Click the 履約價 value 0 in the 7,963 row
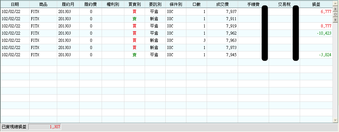The width and height of the screenshot is (339, 132). (x=91, y=40)
